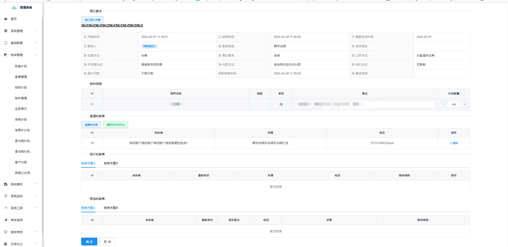
Task: Click the icon before 结束时间 label
Action: point(220,37)
